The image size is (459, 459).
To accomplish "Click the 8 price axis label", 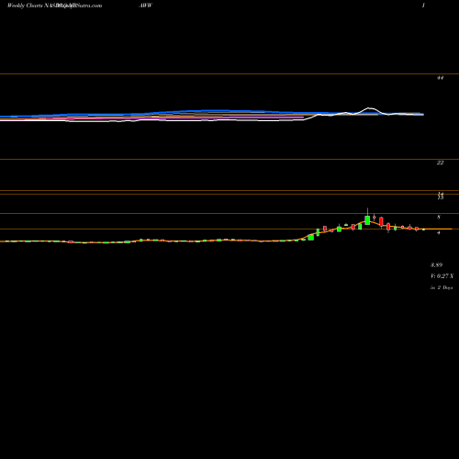I will [439, 218].
